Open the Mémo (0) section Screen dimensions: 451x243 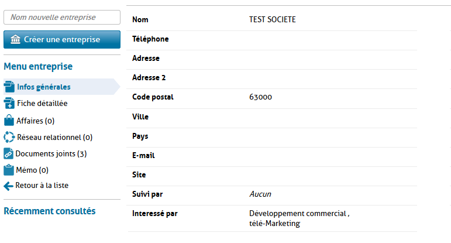32,170
